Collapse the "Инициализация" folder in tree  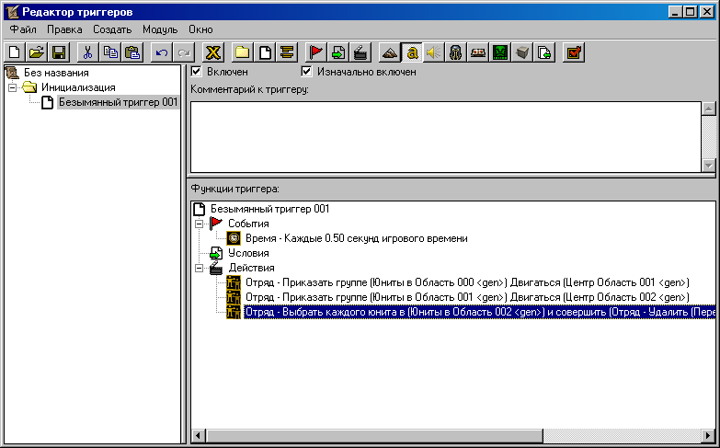click(x=13, y=87)
